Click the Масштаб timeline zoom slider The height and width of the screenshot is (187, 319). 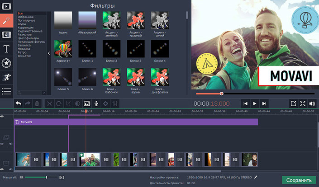42,178
